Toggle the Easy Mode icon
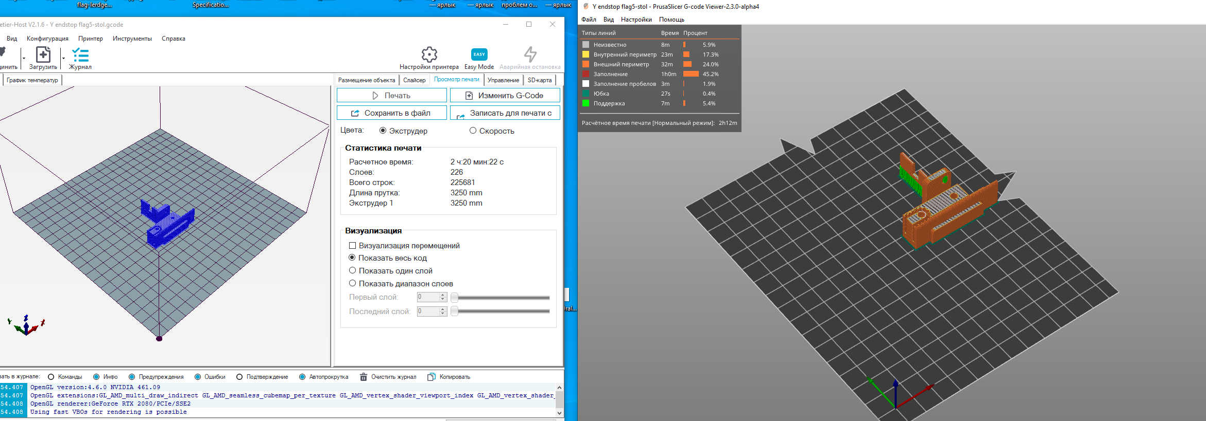The height and width of the screenshot is (421, 1206). tap(479, 54)
